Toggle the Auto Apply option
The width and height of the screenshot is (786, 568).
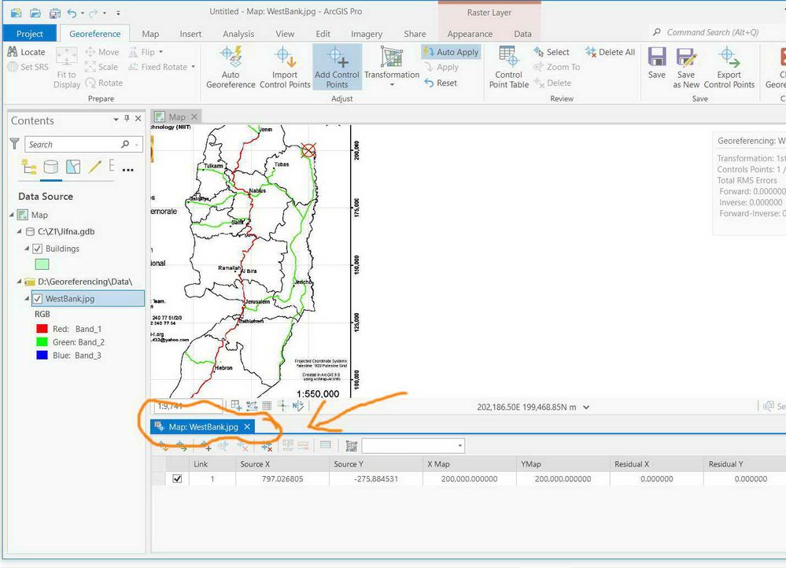point(451,52)
